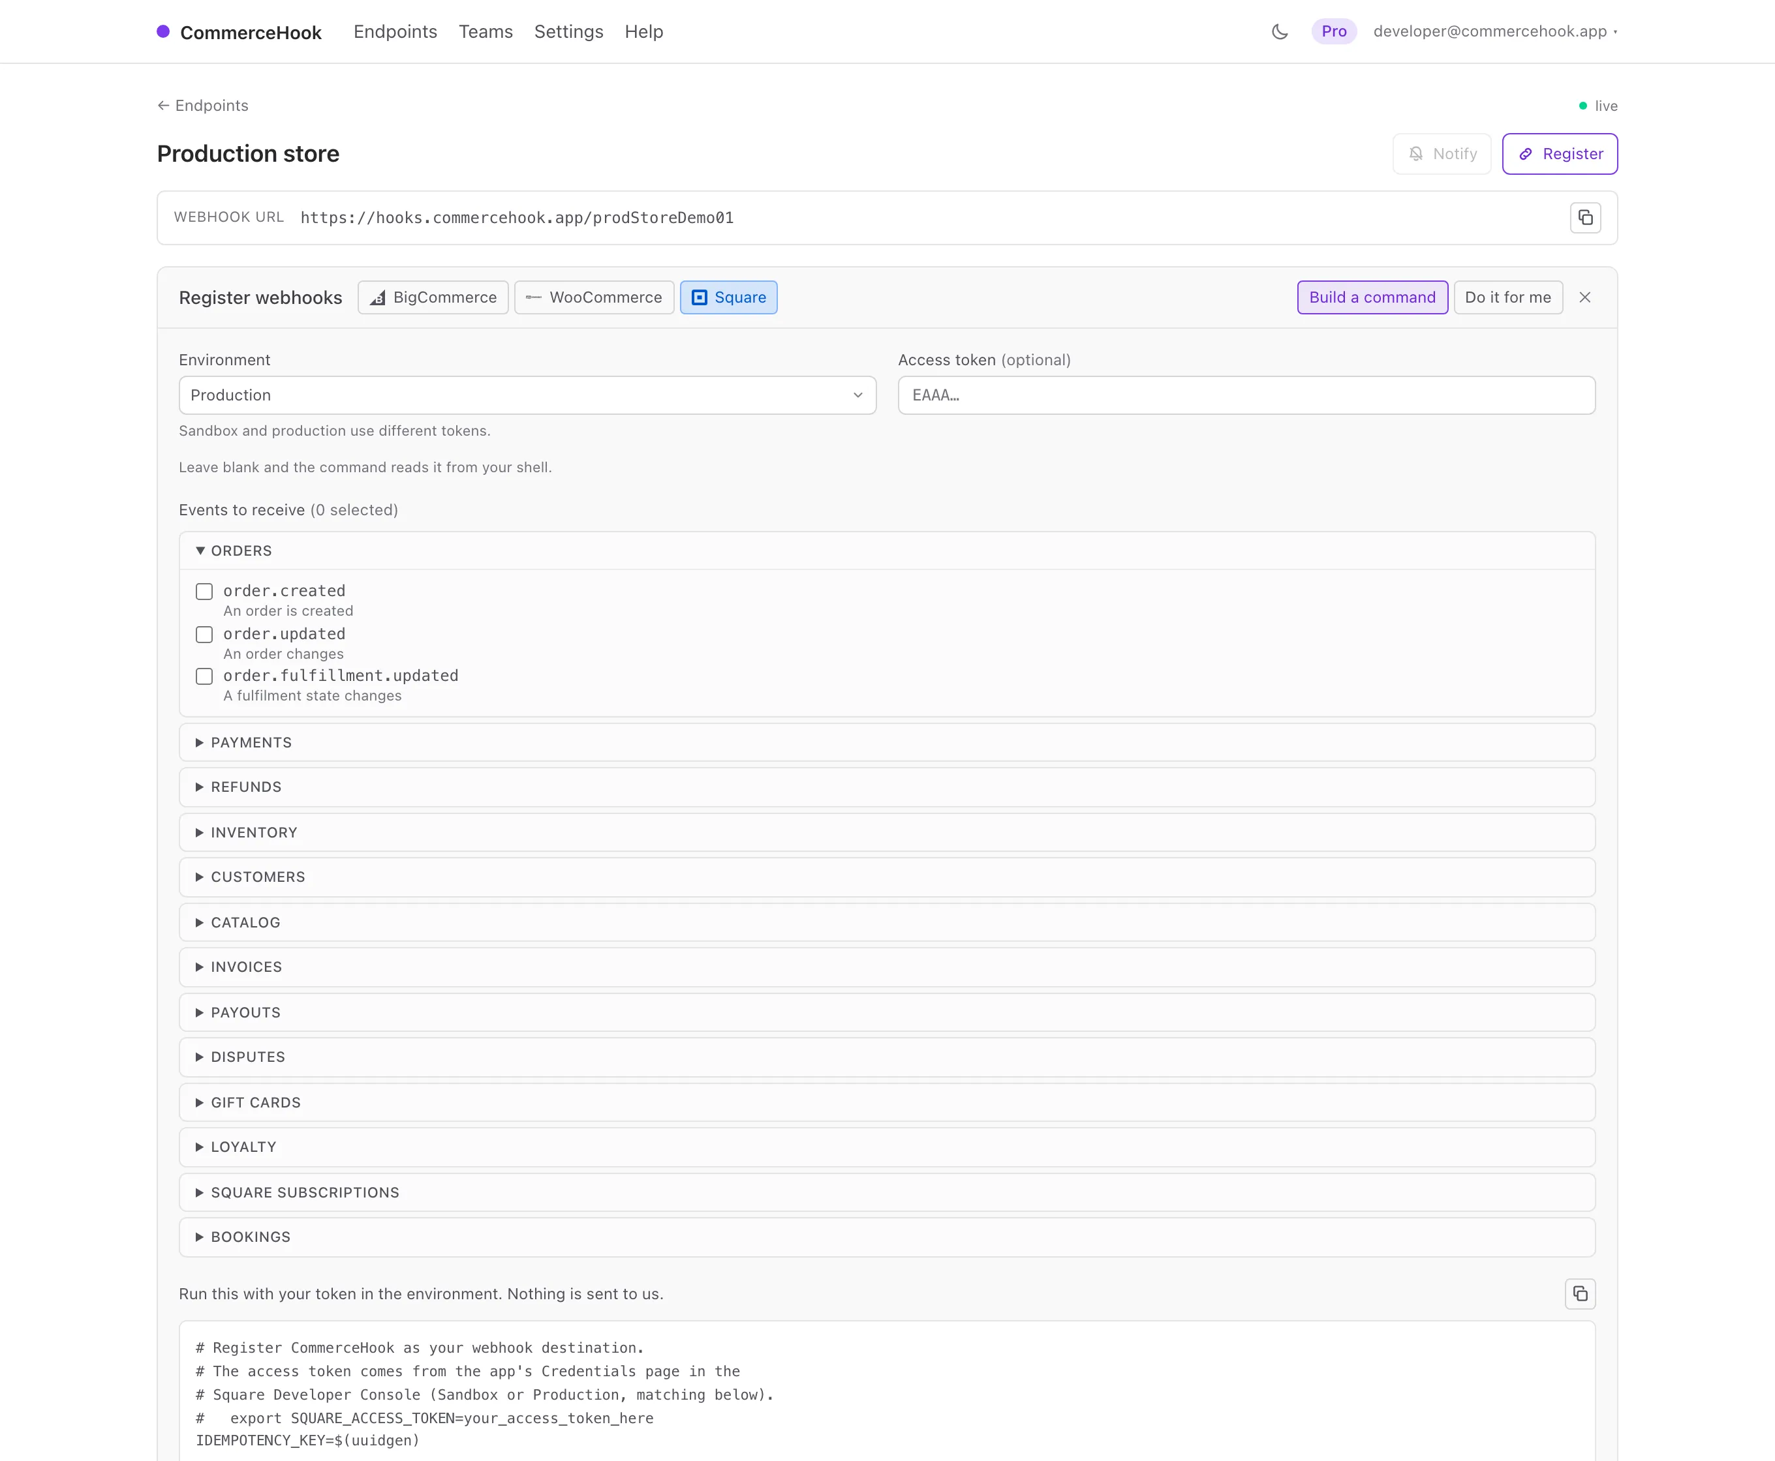The width and height of the screenshot is (1775, 1461).
Task: Expand the SQUARE SUBSCRIPTIONS section
Action: (887, 1192)
